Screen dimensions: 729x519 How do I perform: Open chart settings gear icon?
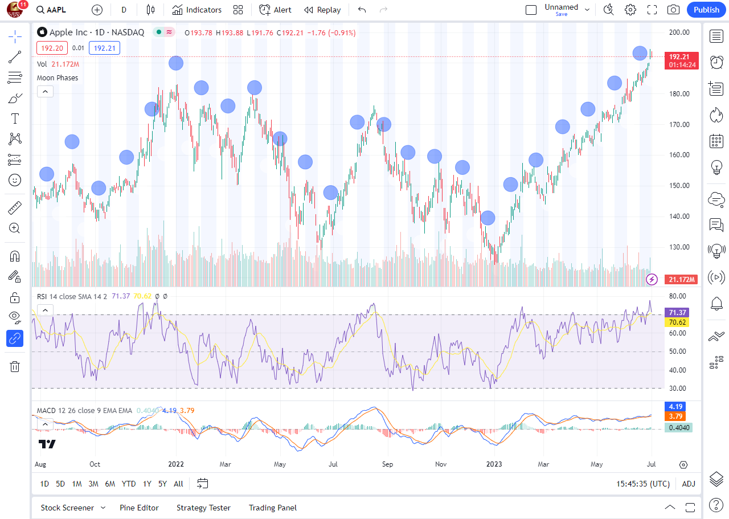(630, 10)
